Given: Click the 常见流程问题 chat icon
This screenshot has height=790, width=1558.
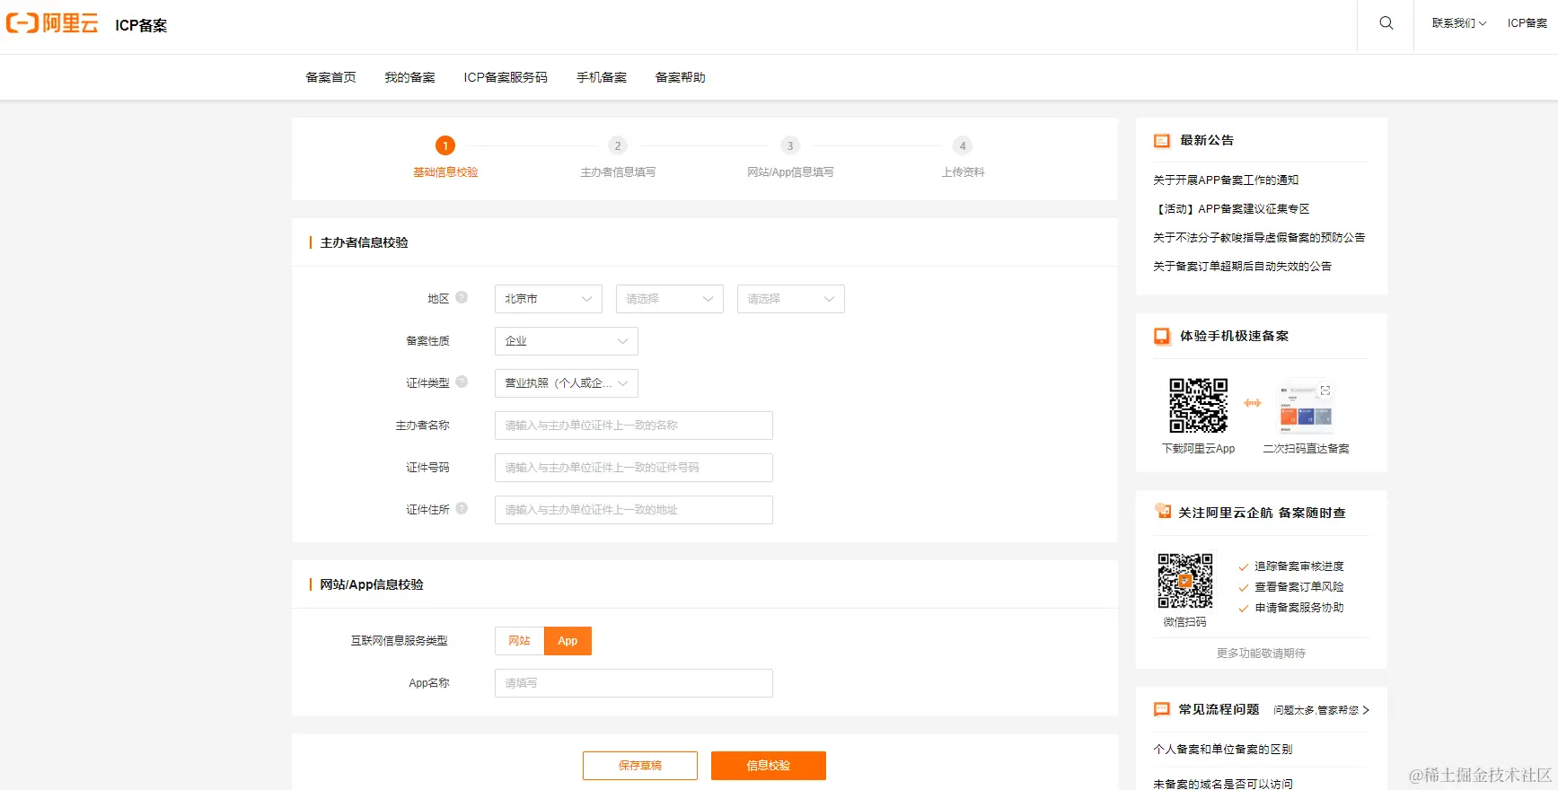Looking at the screenshot, I should (x=1162, y=709).
